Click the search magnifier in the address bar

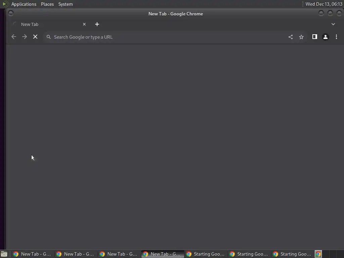(48, 37)
